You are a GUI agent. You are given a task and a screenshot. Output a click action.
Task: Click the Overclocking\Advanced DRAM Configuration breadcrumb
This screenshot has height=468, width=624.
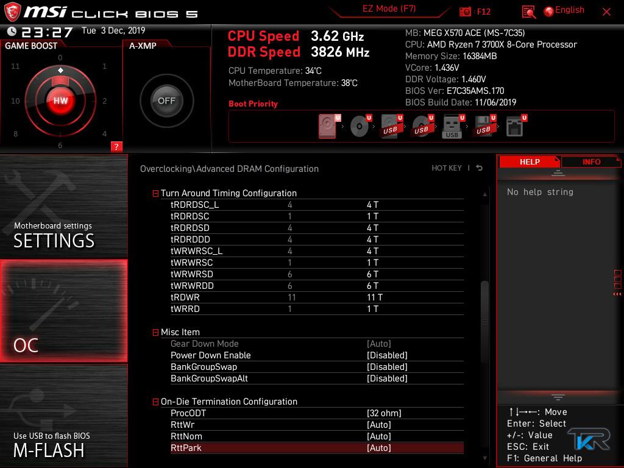click(229, 169)
